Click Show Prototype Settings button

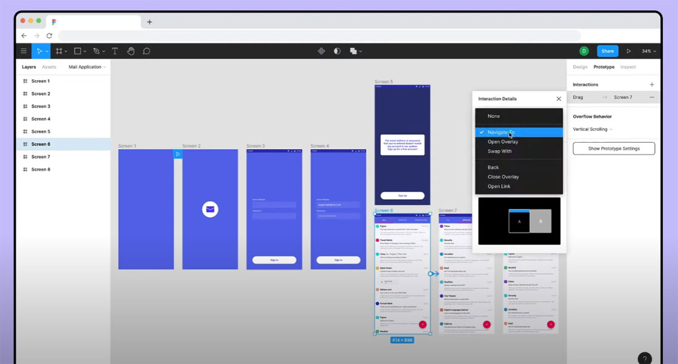pos(614,148)
